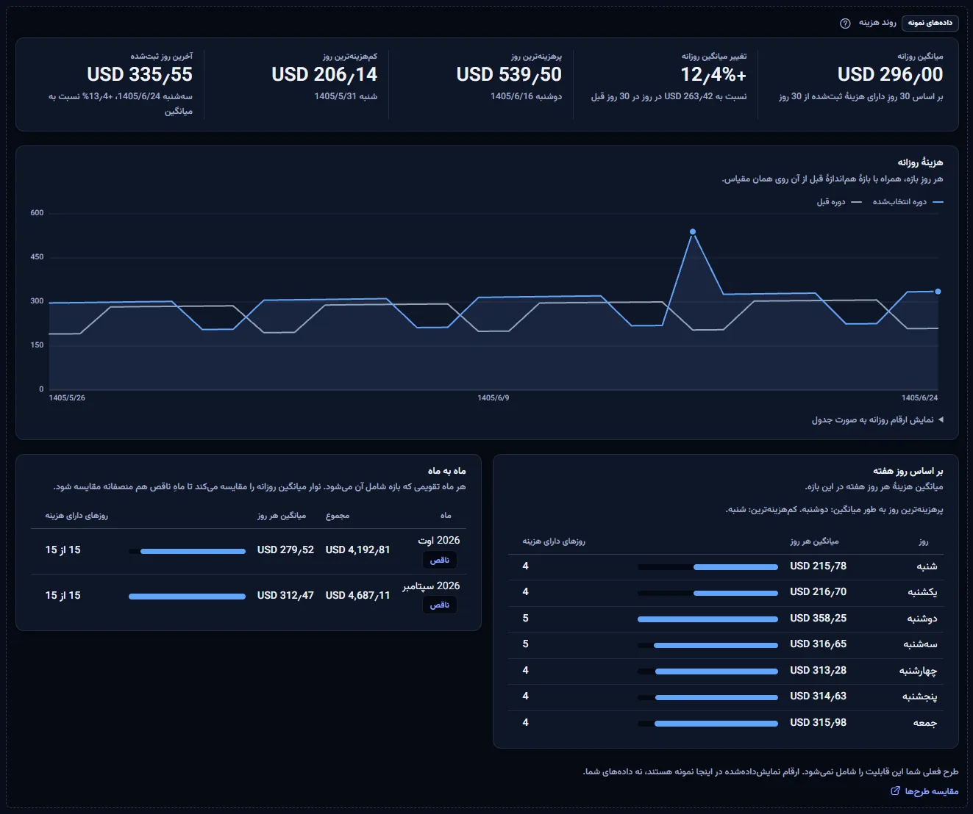Screen dimensions: 973x814
Task: Click the بر اساس روز هفته heading
Action: [x=908, y=470]
